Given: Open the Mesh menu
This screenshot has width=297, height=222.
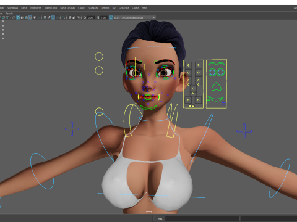Looking at the screenshot, I should (24, 8).
